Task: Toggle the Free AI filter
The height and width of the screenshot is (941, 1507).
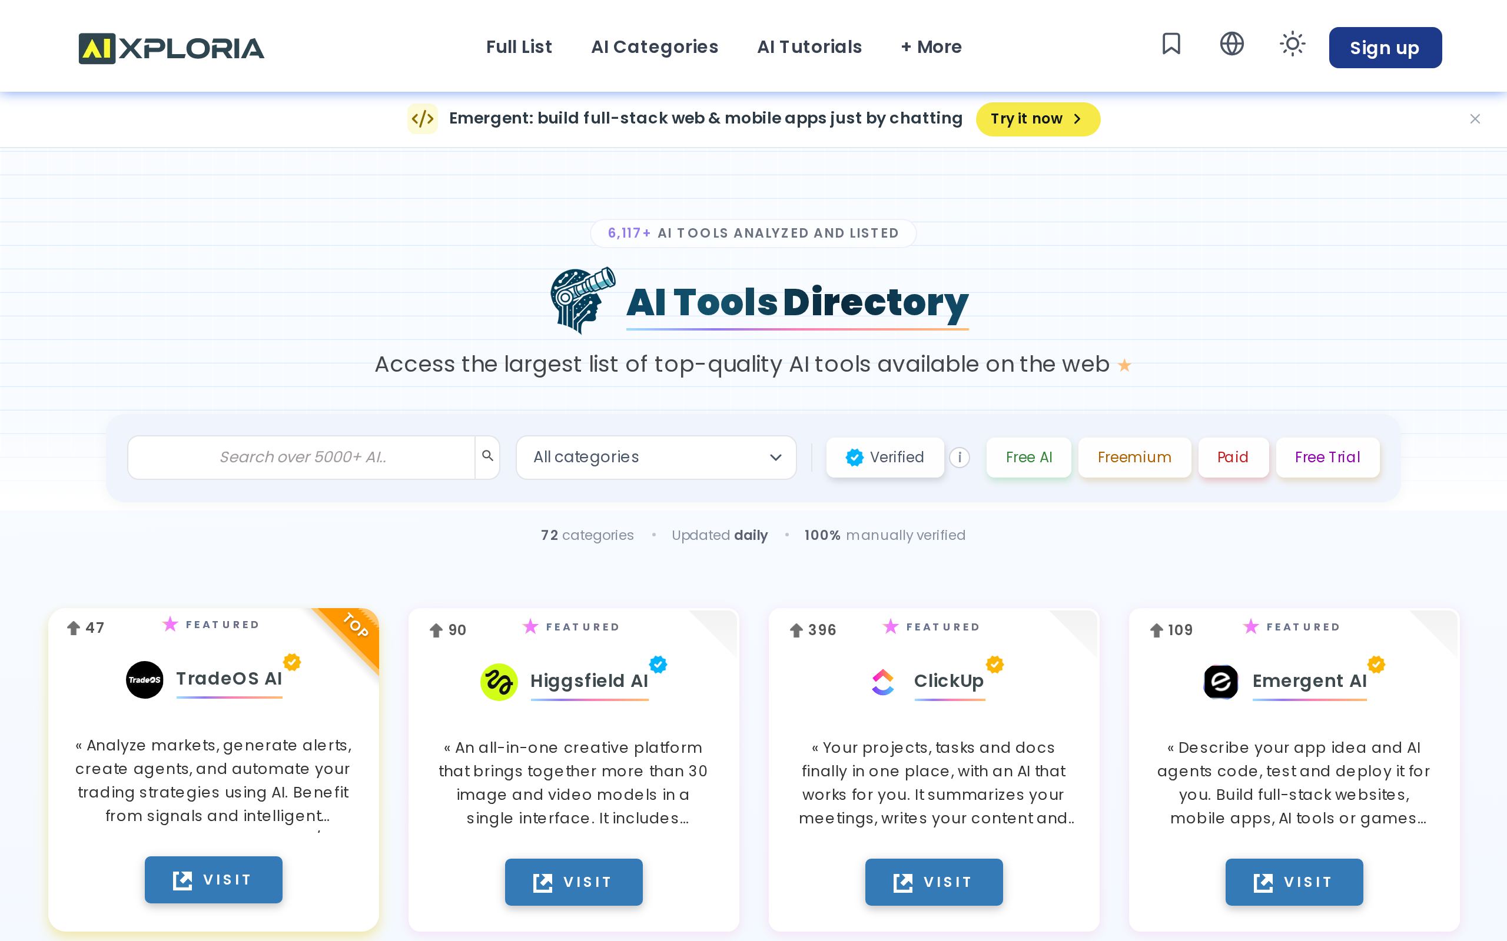Action: click(x=1028, y=458)
